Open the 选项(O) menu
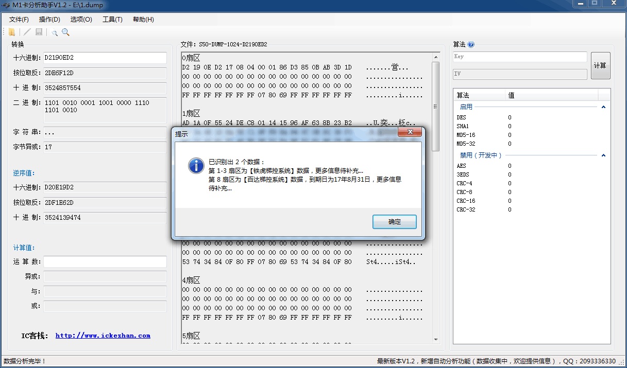The width and height of the screenshot is (627, 368). pyautogui.click(x=81, y=20)
